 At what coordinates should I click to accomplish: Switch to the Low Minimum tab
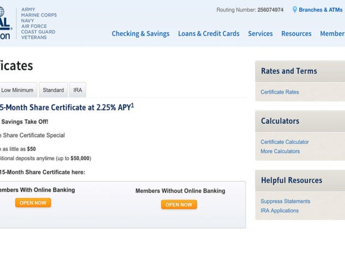pos(17,90)
